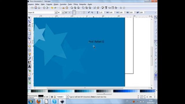Select the Spray tool

(x=29, y=70)
